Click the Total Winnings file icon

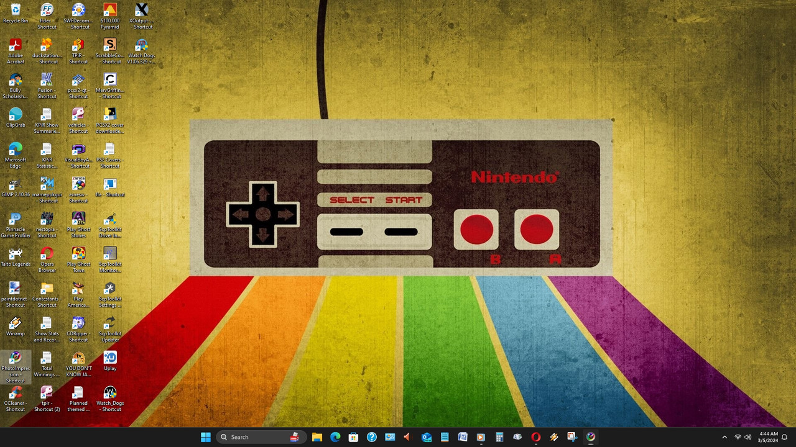click(x=47, y=364)
